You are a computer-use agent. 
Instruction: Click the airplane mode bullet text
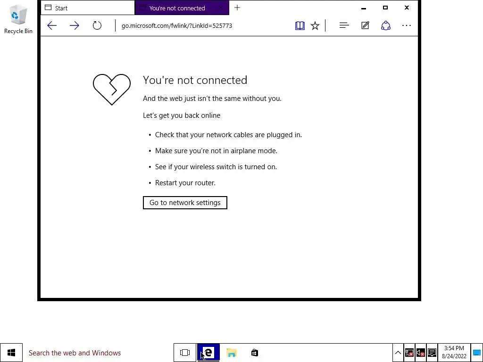216,151
